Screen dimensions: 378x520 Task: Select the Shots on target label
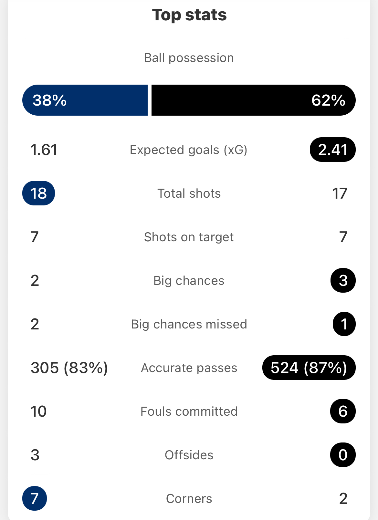tap(189, 237)
